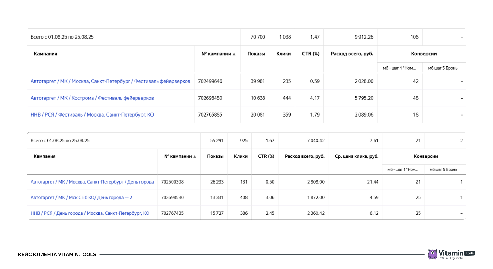Open the Кострома Фестиваль фейерверков campaign
493x269 pixels.
pyautogui.click(x=92, y=98)
